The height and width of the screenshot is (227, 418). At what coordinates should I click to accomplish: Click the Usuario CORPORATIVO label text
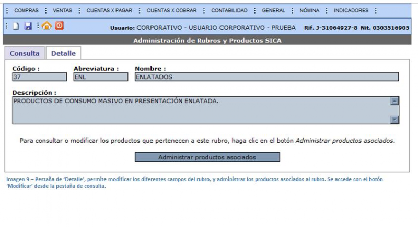[203, 28]
